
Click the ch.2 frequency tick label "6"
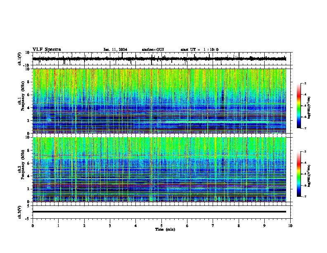coord(28,163)
